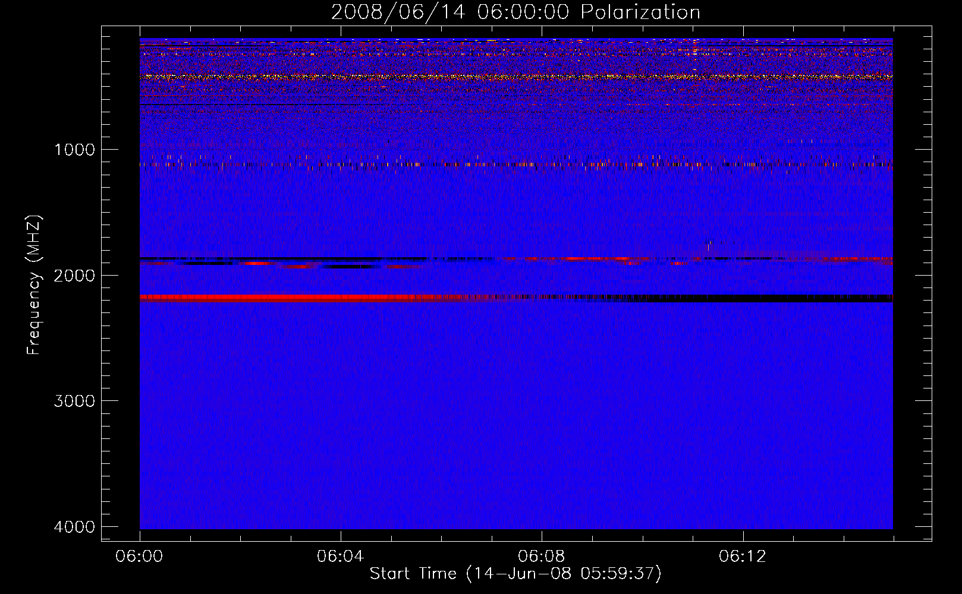
Task: Click the 'Start Time (14-Jun-08 05:59:37)' label
Action: point(515,574)
